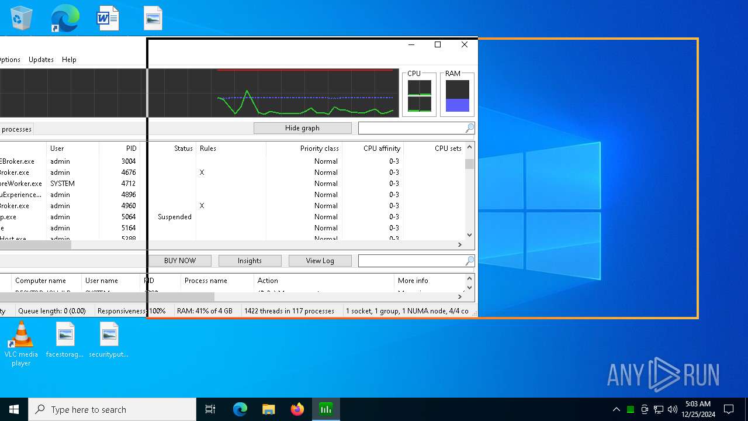Screen dimensions: 748x421
Task: Sort log by User name column
Action: coord(110,281)
